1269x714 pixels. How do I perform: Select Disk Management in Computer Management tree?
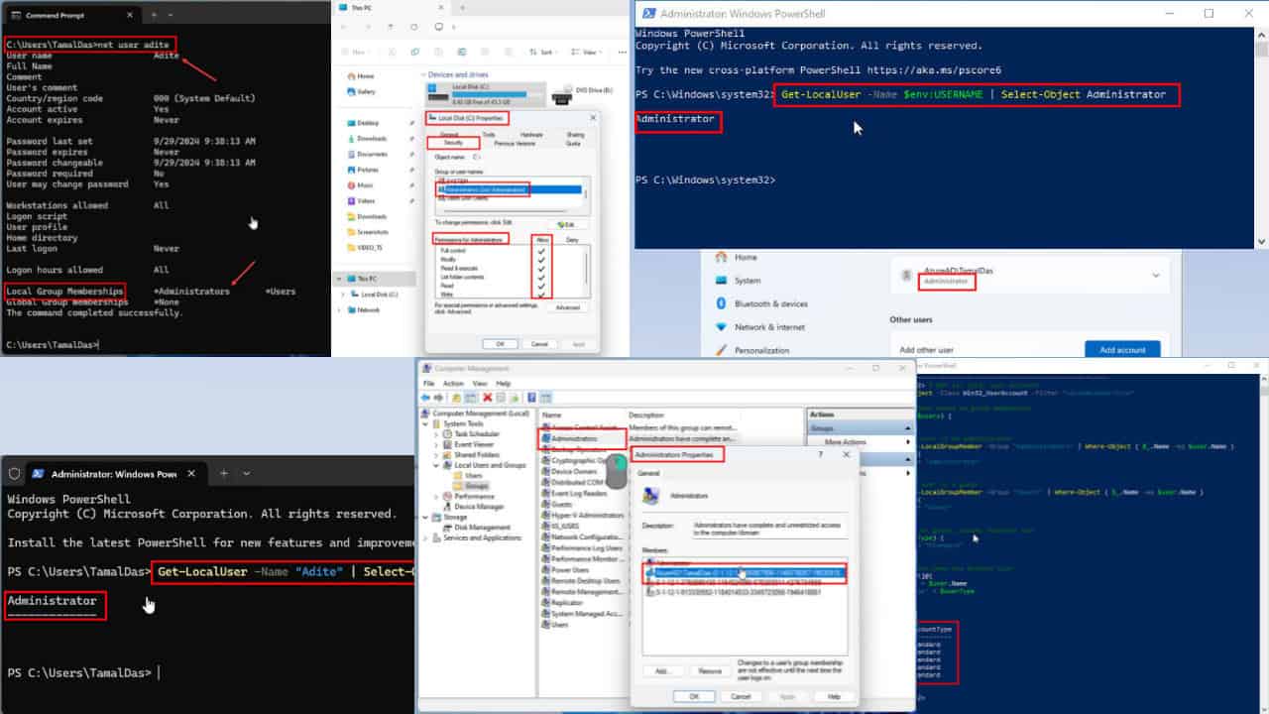483,527
